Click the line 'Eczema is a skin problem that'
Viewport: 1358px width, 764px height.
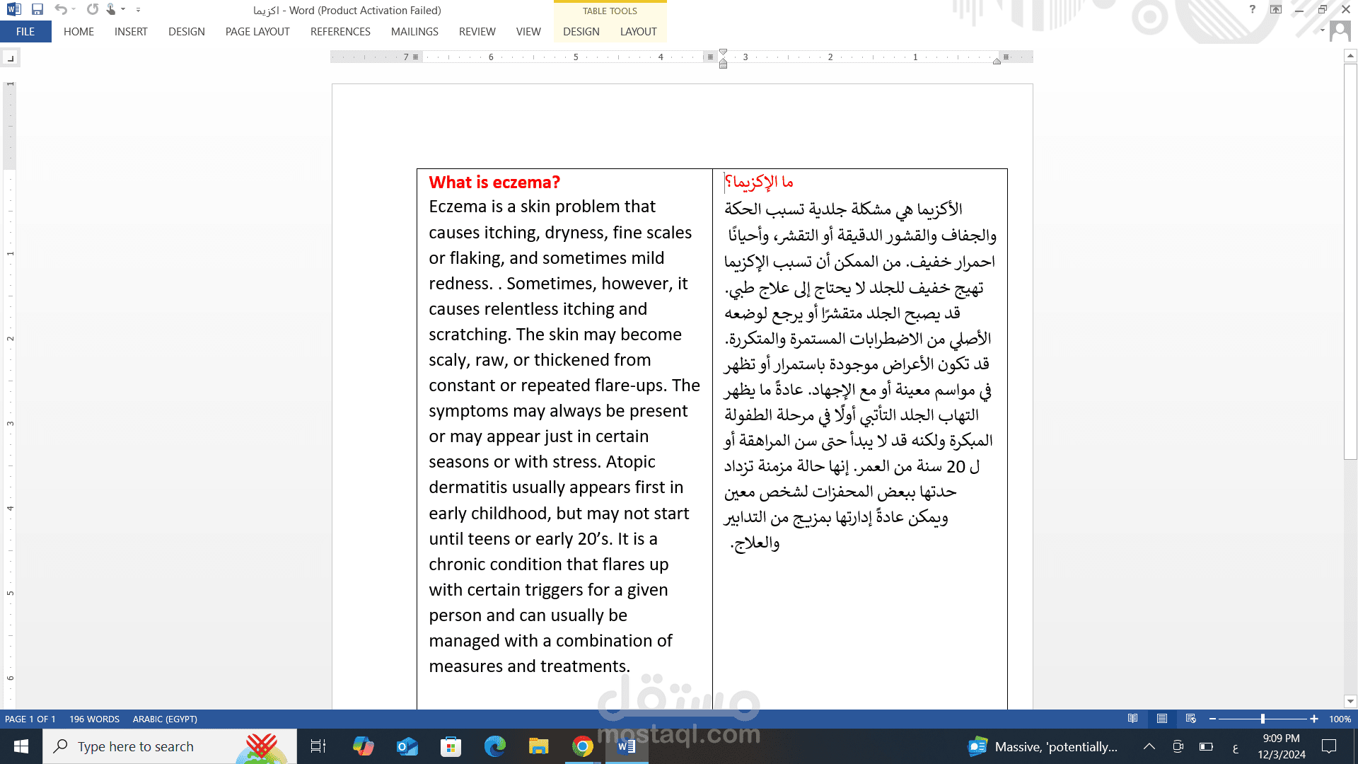click(542, 207)
